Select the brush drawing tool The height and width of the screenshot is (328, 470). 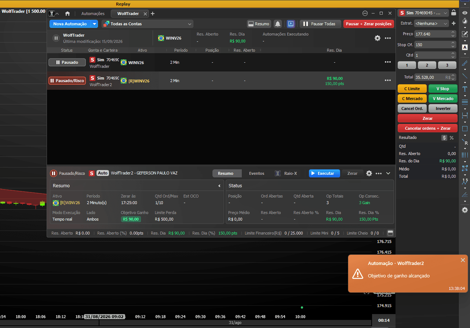click(x=465, y=63)
